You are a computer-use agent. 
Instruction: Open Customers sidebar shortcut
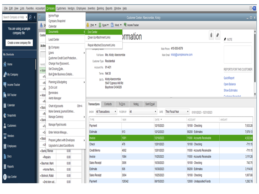tap(10, 126)
